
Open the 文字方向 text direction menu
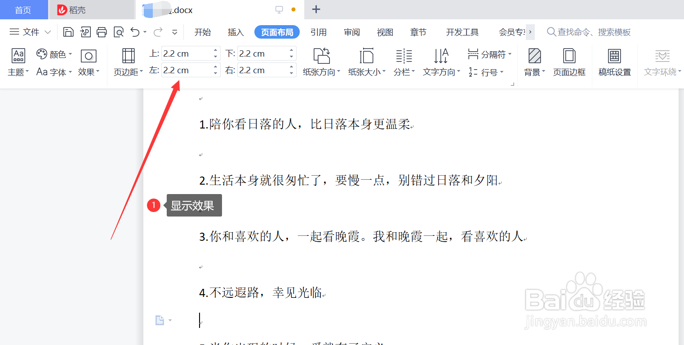[x=441, y=62]
